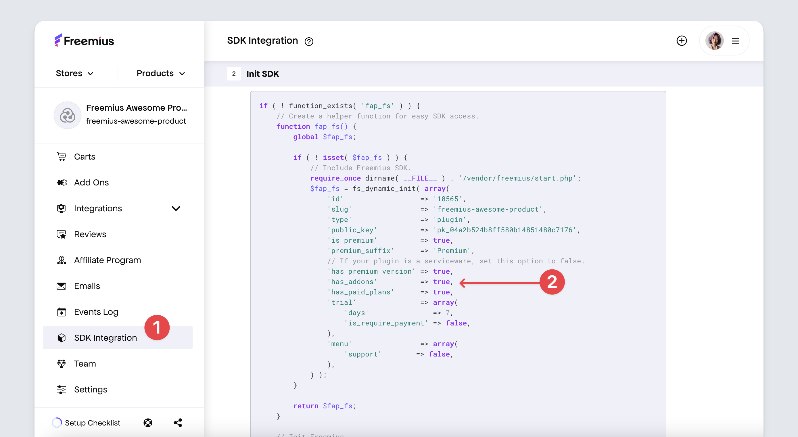
Task: Click the share icon in sidebar footer
Action: pyautogui.click(x=178, y=423)
